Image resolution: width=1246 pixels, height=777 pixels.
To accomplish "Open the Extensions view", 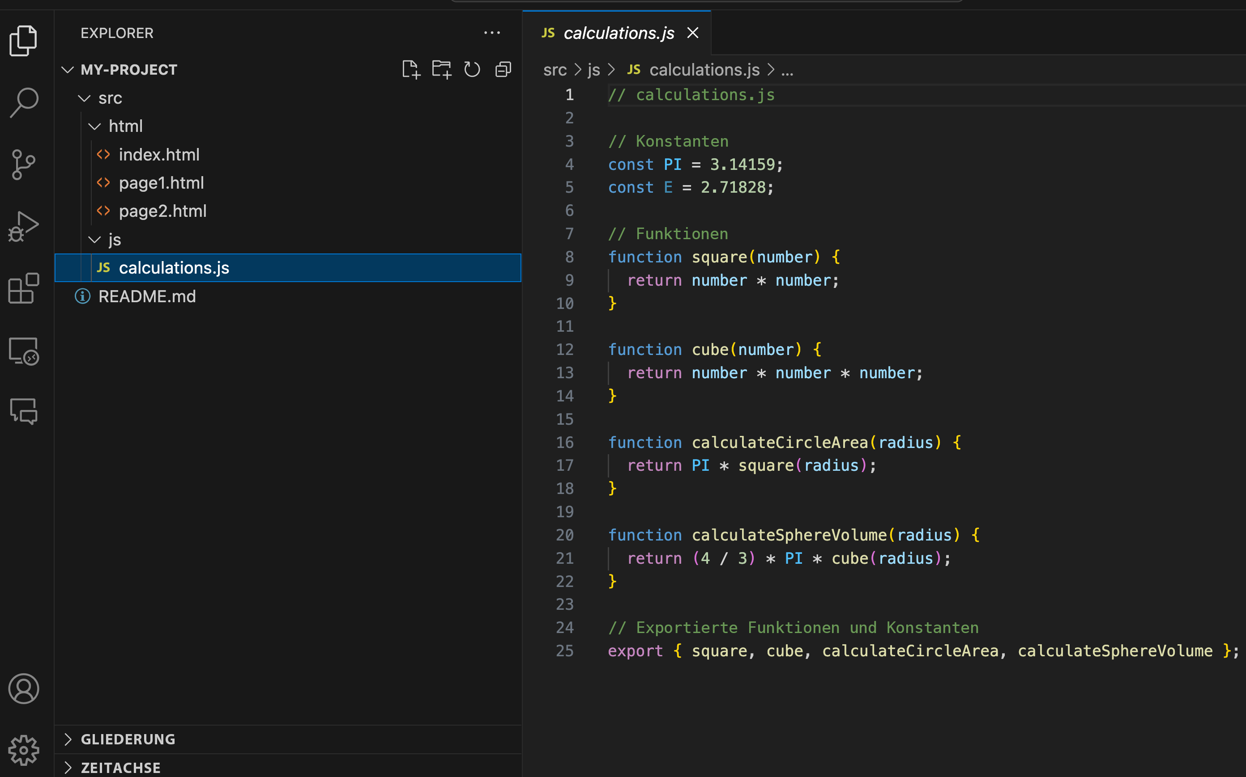I will point(24,288).
